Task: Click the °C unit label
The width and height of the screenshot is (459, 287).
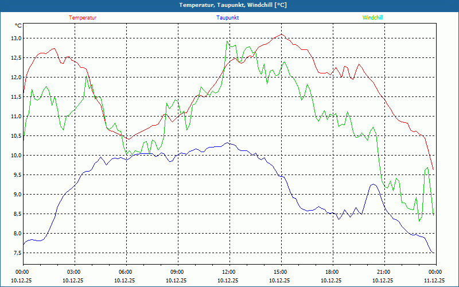Action: click(18, 26)
